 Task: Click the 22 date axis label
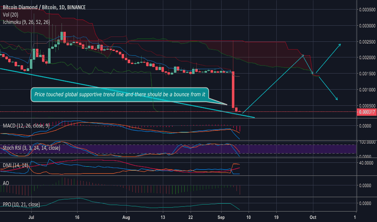pyautogui.click(x=191, y=217)
